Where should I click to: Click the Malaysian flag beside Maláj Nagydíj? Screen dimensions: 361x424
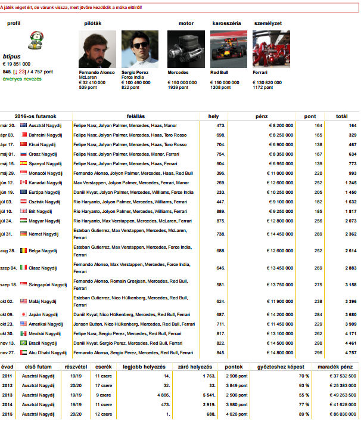click(23, 301)
